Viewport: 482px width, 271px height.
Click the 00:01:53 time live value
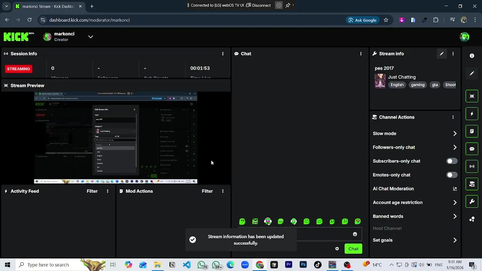(x=200, y=68)
